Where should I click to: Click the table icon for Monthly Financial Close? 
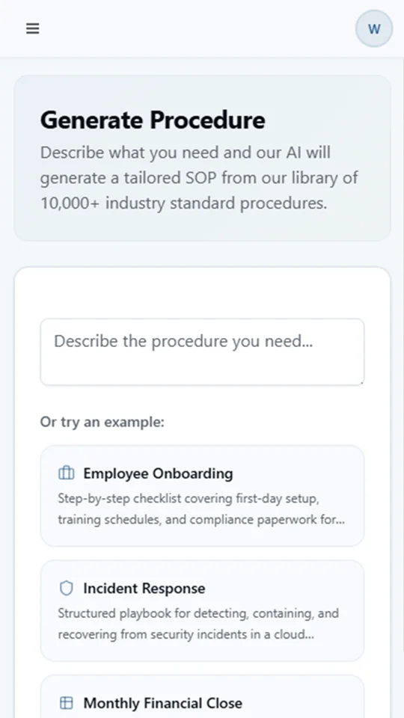[67, 703]
